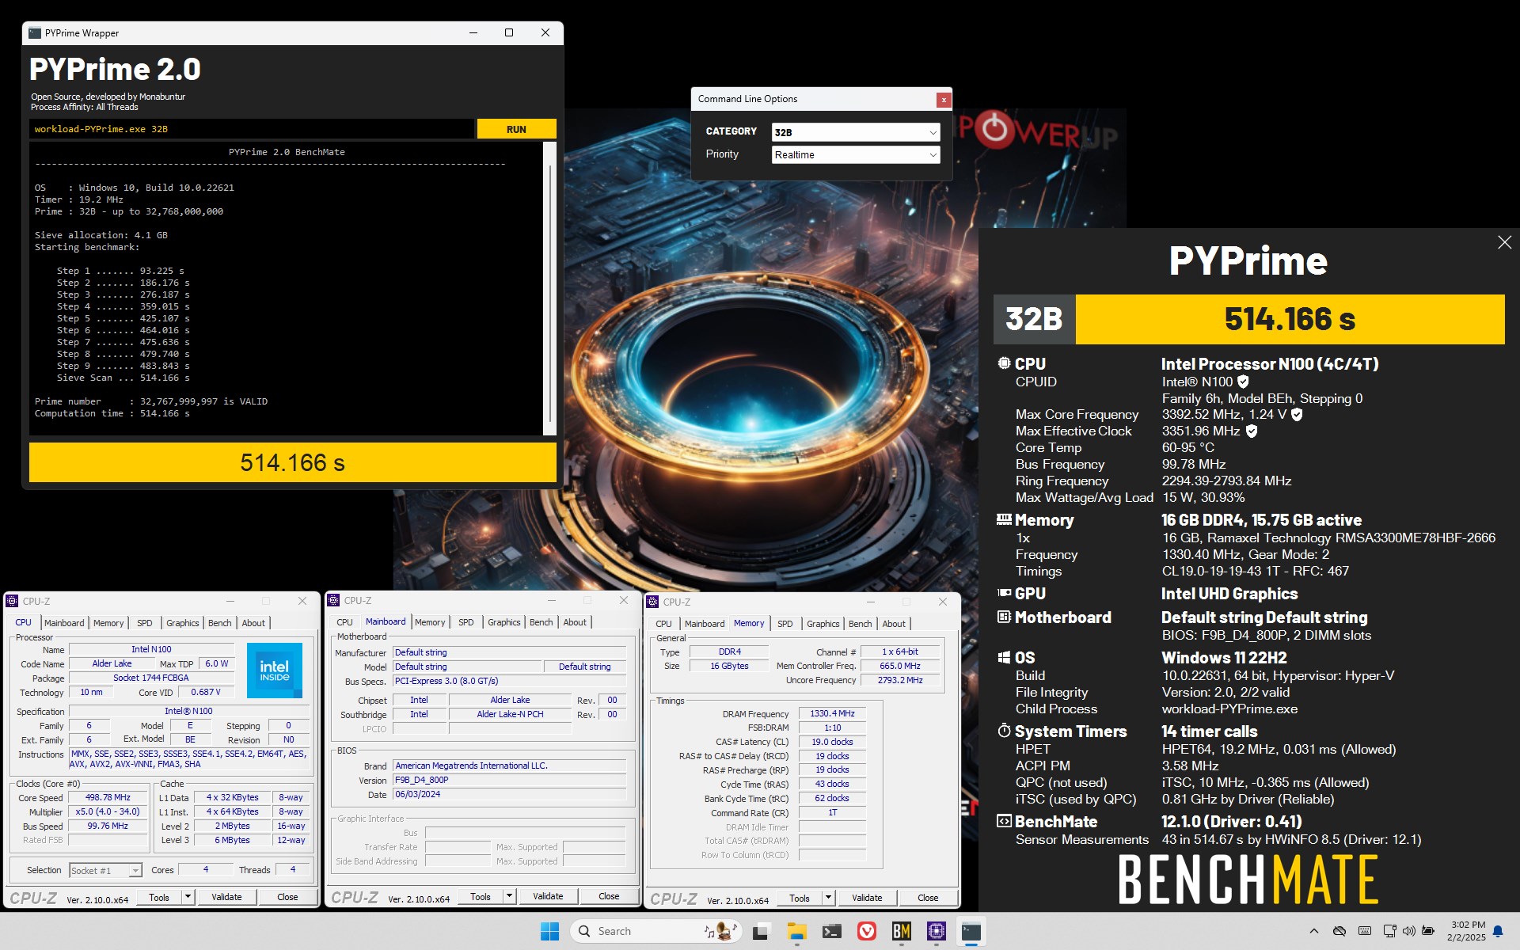Switch to CPU tab in right CPU-Z window
1520x950 pixels.
(663, 624)
